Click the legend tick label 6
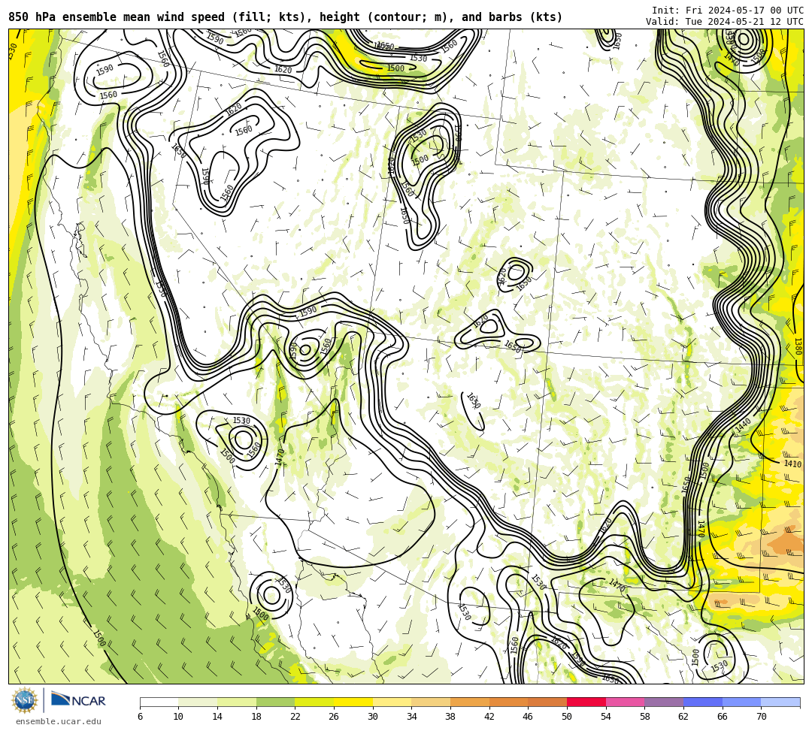812x731 pixels. coord(140,717)
